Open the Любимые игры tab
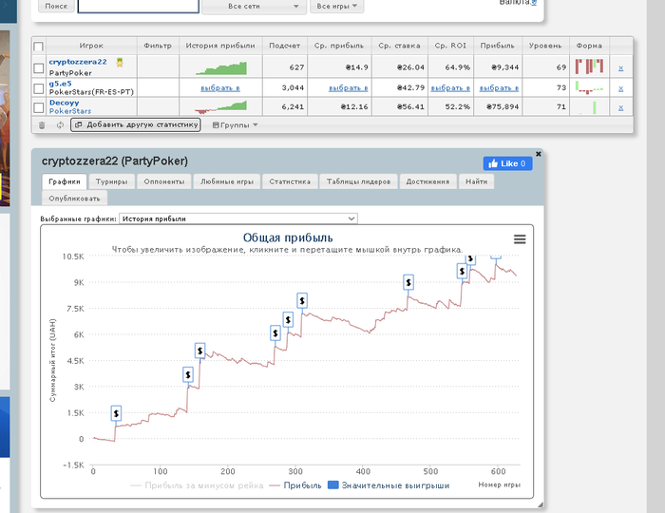This screenshot has width=665, height=513. click(x=227, y=181)
